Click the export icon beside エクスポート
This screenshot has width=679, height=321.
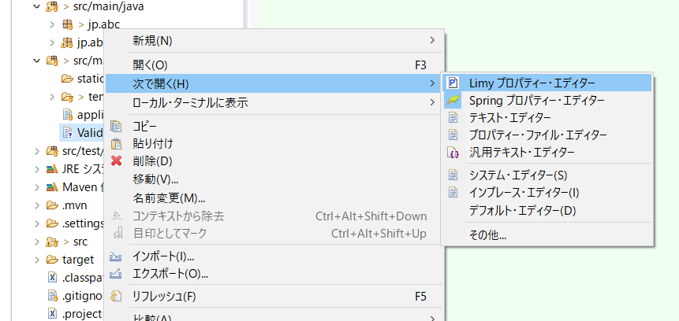[x=117, y=274]
